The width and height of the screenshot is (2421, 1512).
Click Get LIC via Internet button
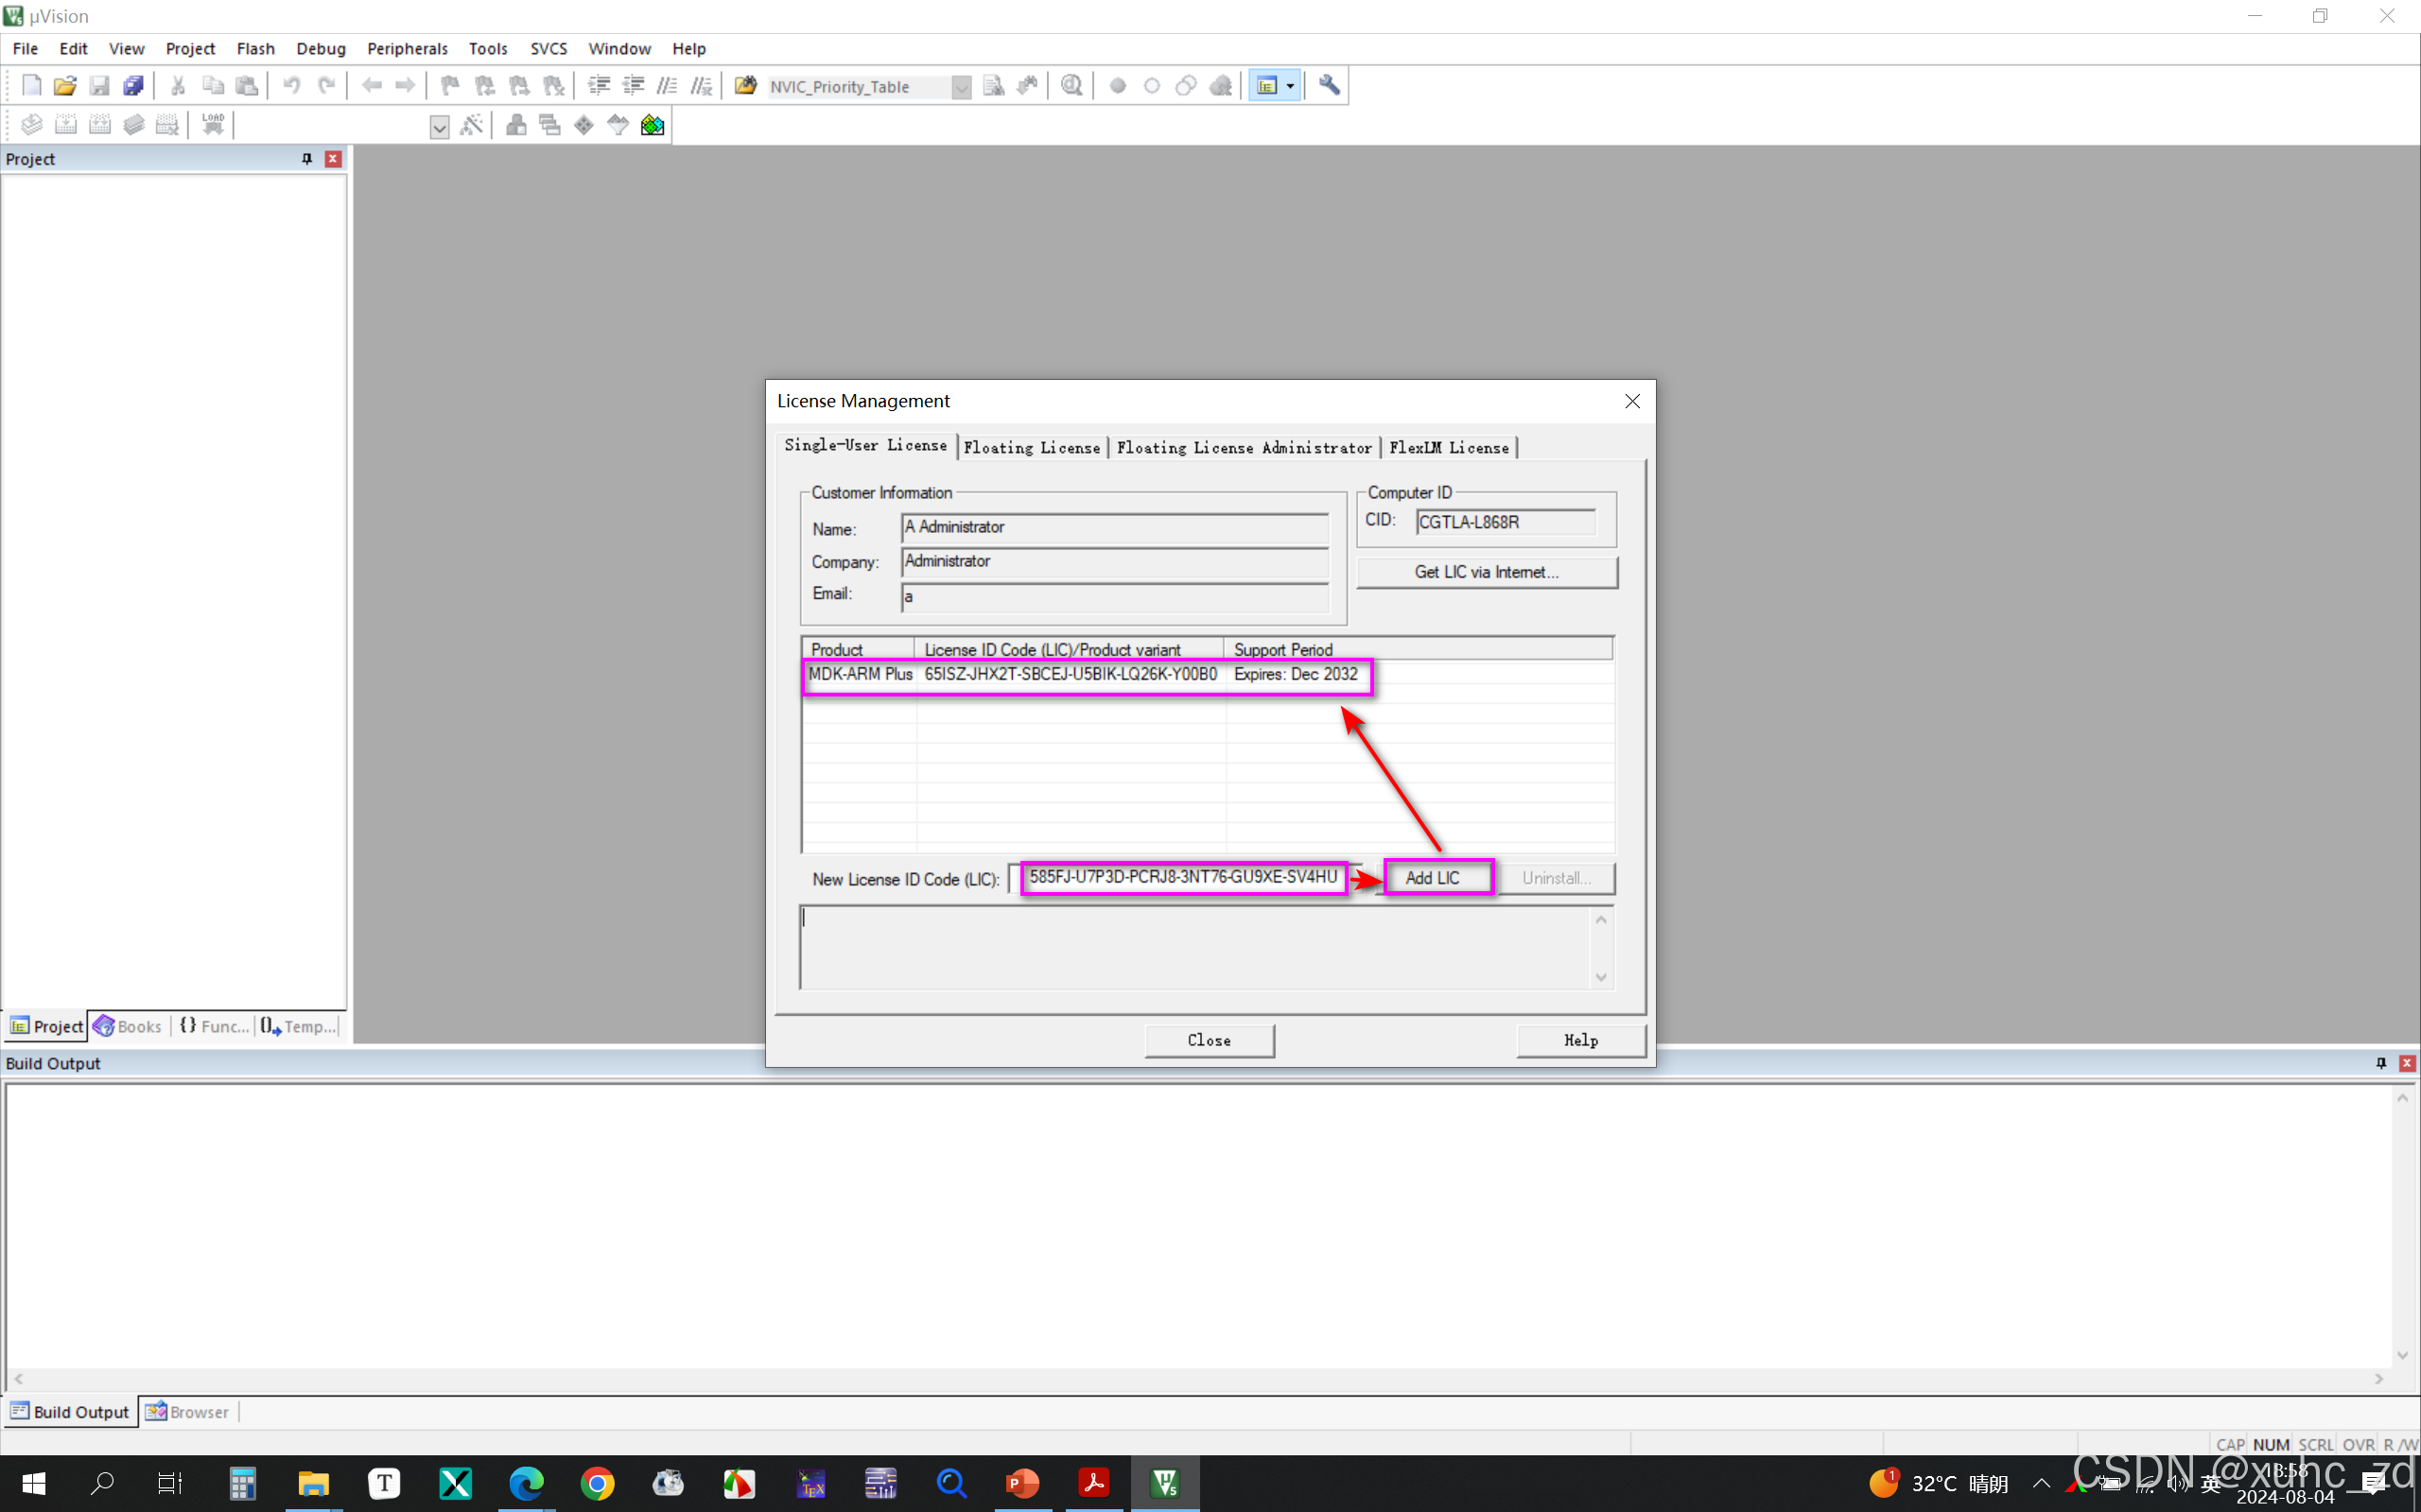(1487, 572)
